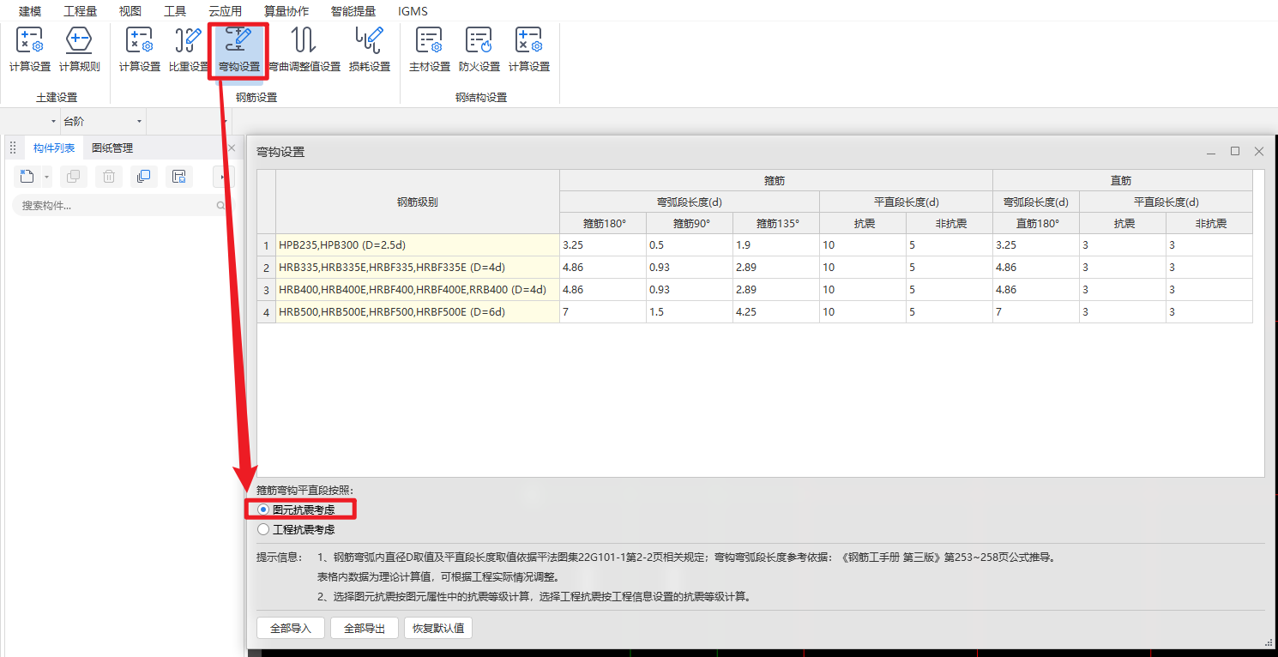Open the 比重设置 tool
The image size is (1278, 657).
tap(189, 49)
